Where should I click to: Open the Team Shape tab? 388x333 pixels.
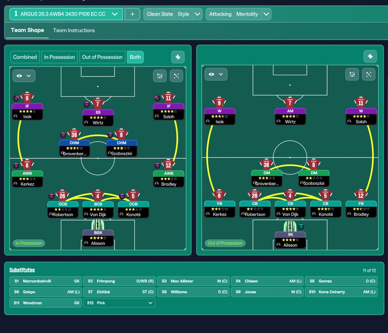click(x=27, y=30)
